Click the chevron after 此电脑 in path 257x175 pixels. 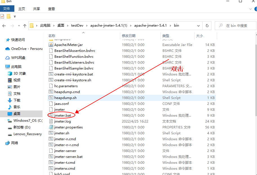(x=54, y=26)
